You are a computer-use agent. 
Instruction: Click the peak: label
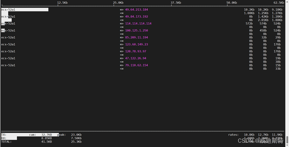tap(61, 135)
